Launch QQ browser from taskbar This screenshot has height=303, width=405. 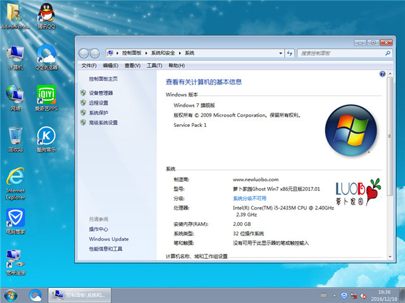(x=35, y=295)
